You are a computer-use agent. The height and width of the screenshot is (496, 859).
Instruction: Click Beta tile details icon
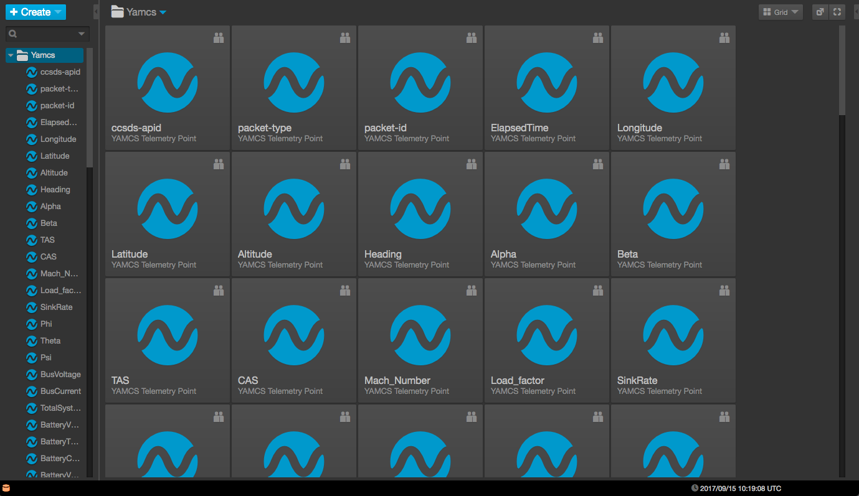(x=724, y=164)
